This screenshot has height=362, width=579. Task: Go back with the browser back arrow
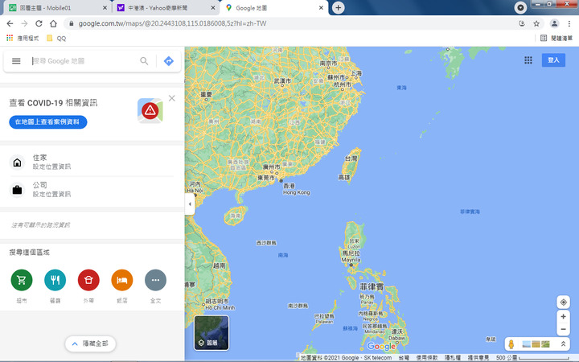(10, 23)
